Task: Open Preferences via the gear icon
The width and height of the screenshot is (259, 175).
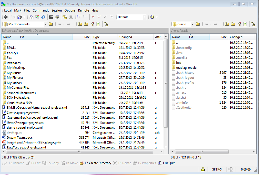Action: [x=6, y=17]
